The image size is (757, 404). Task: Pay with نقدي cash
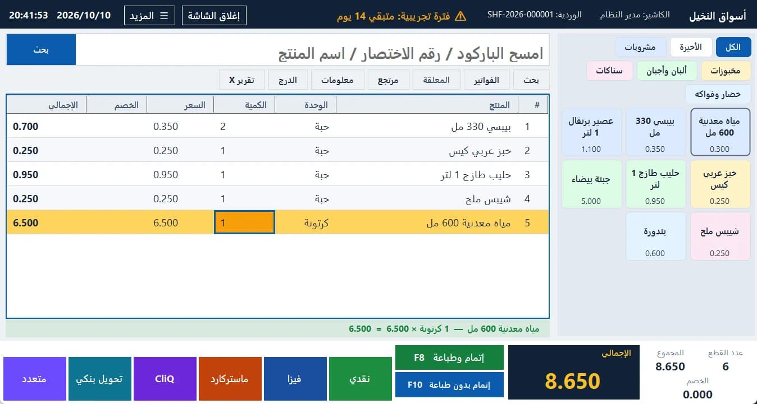(360, 379)
